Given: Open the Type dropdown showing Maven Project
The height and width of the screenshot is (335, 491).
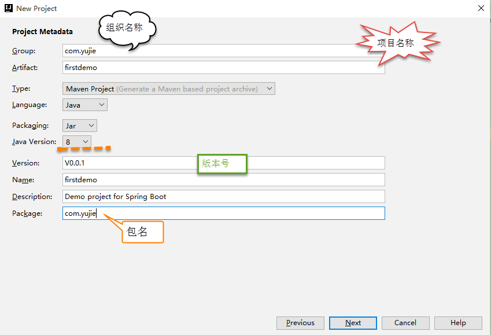Looking at the screenshot, I should pyautogui.click(x=169, y=89).
